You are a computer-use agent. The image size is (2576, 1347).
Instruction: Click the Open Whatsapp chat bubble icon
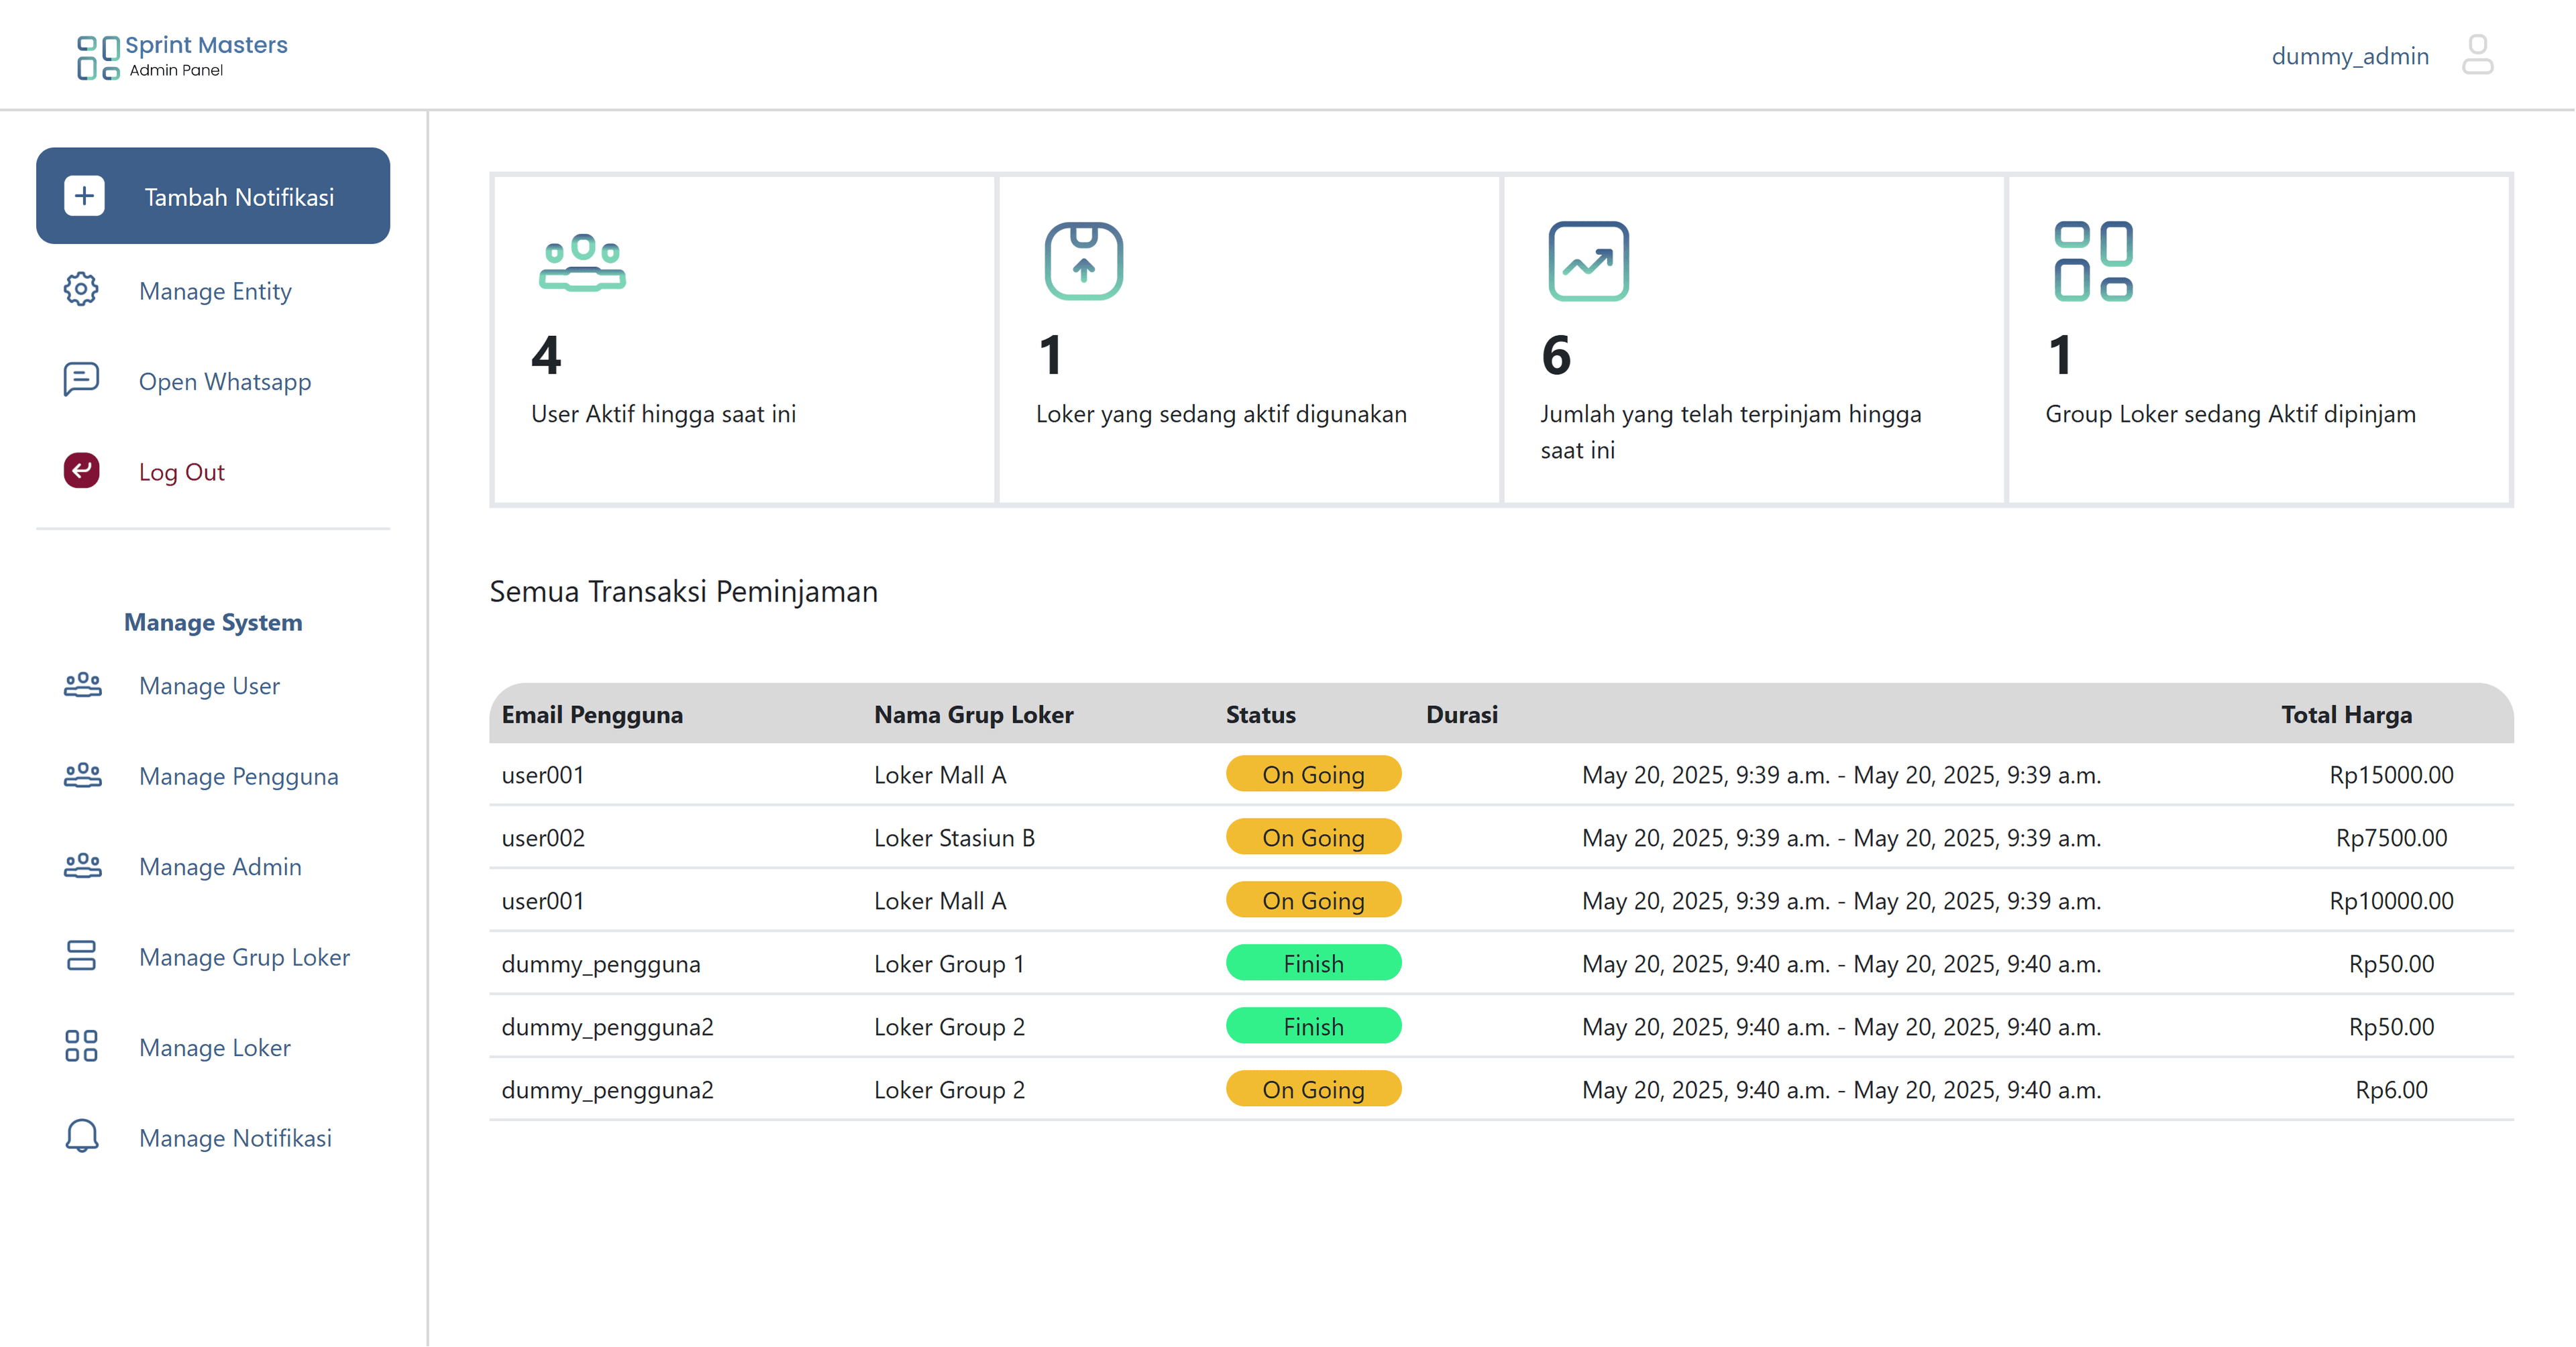(x=81, y=379)
